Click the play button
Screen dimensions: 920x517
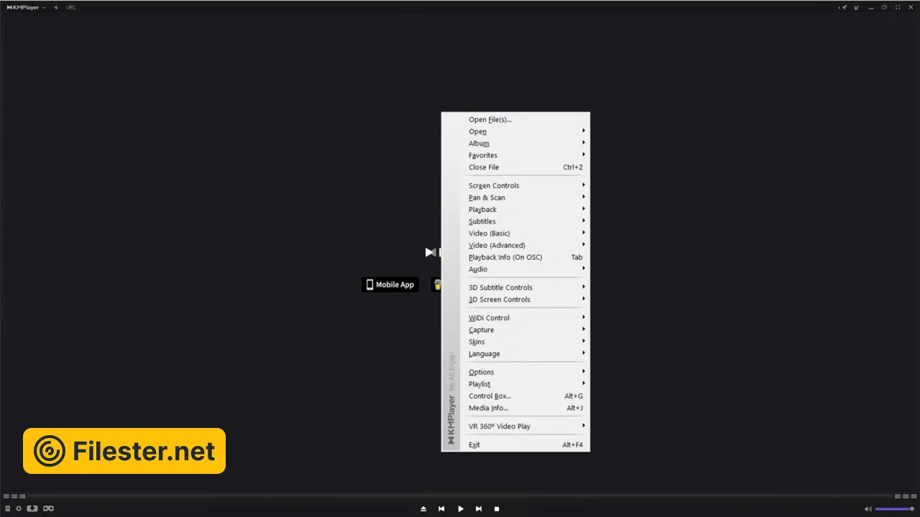(x=461, y=508)
